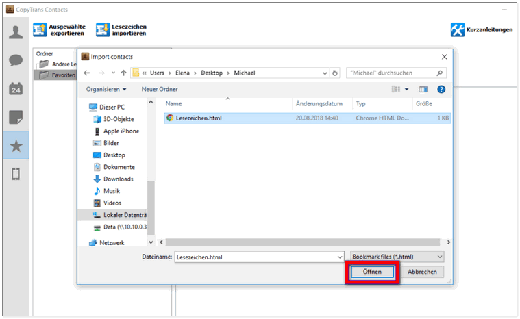The width and height of the screenshot is (520, 319).
Task: Open Downloads in navigation tree
Action: (114, 179)
